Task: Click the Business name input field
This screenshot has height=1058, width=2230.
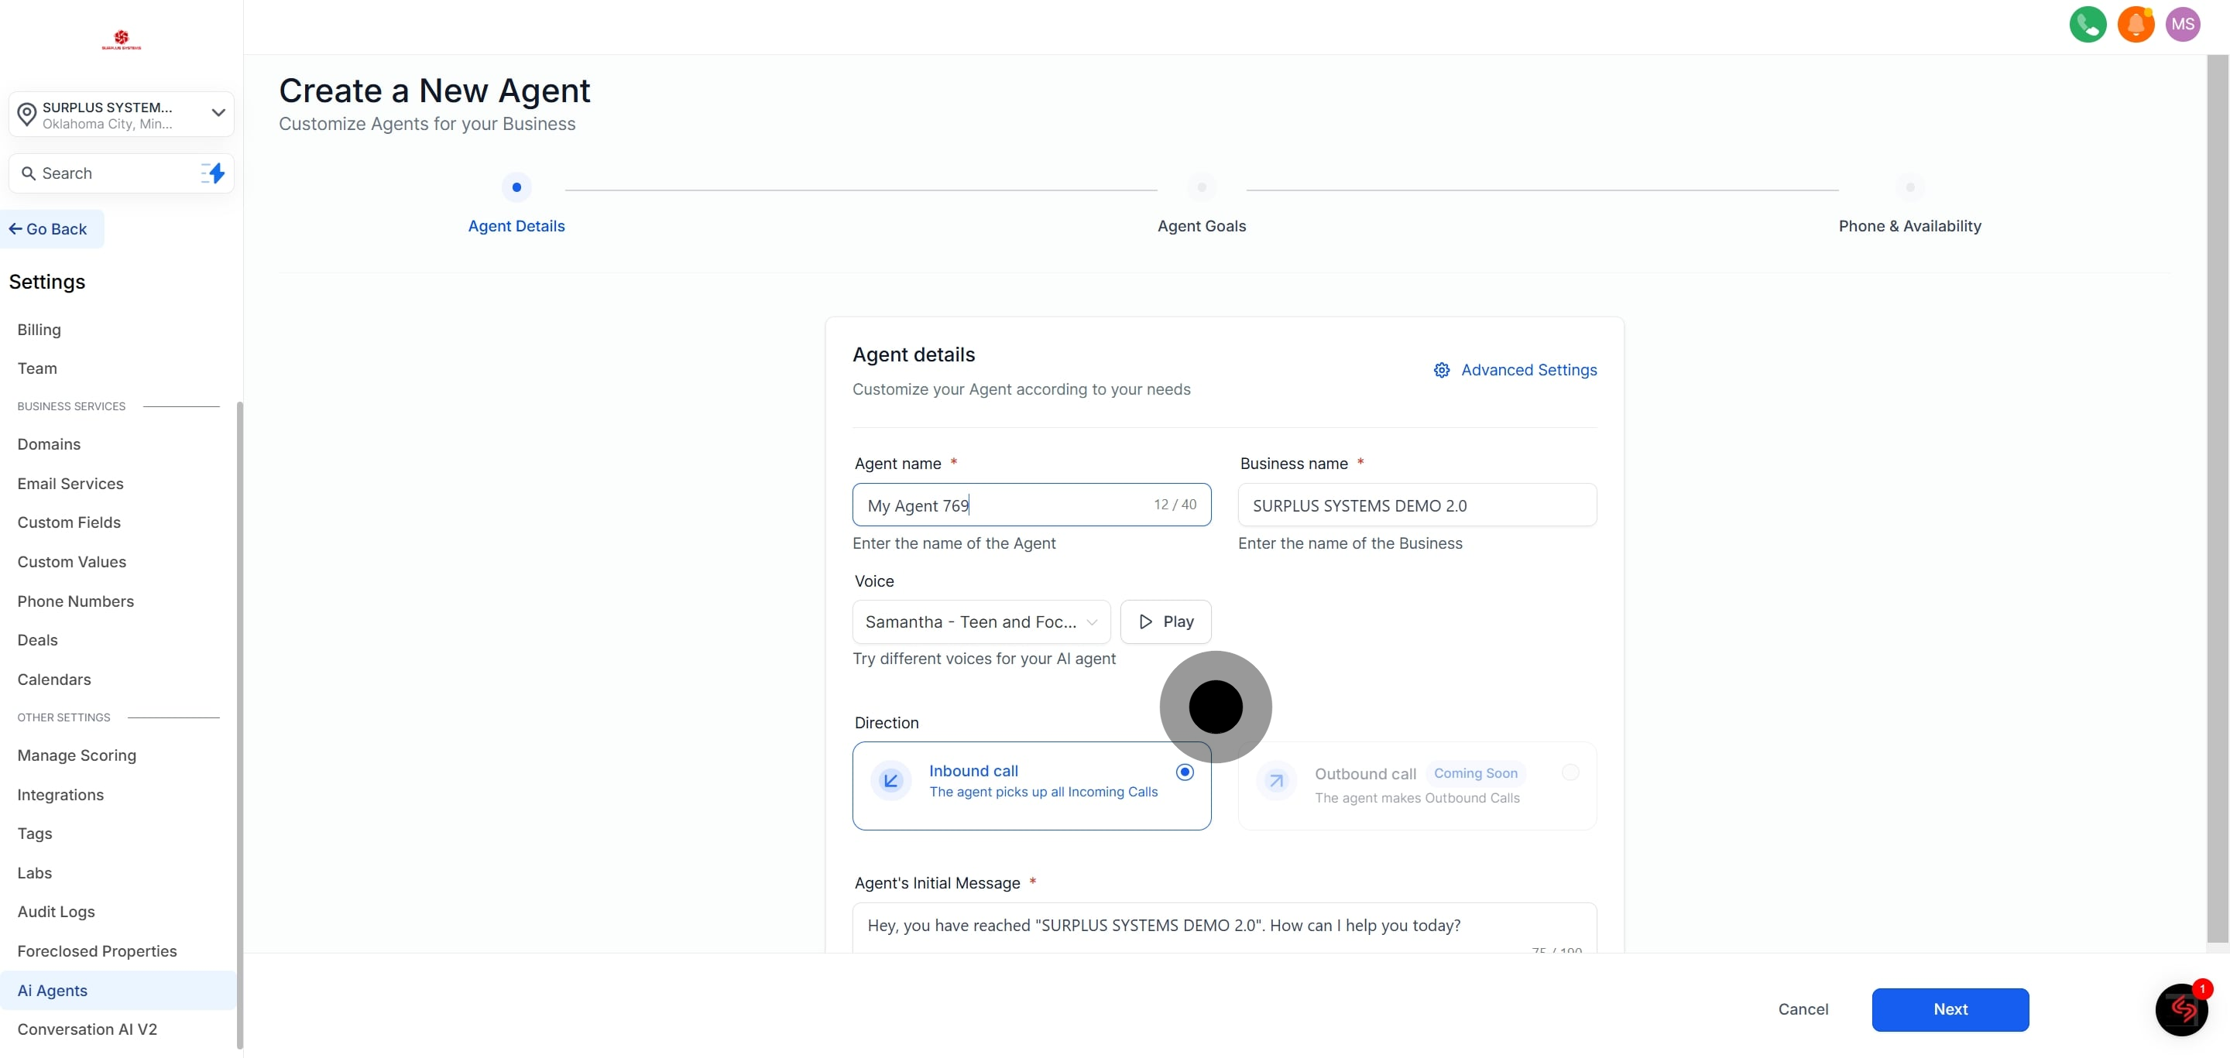Action: [x=1416, y=505]
